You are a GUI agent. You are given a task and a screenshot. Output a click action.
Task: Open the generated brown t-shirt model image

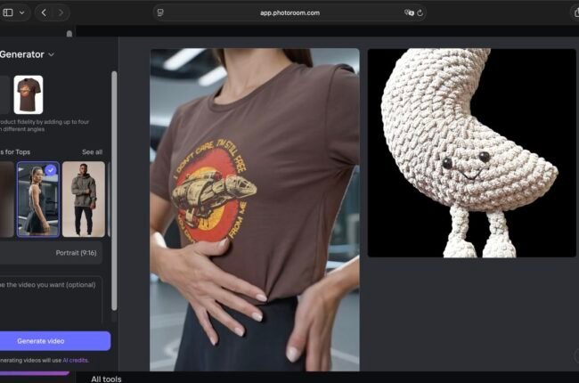pyautogui.click(x=255, y=209)
